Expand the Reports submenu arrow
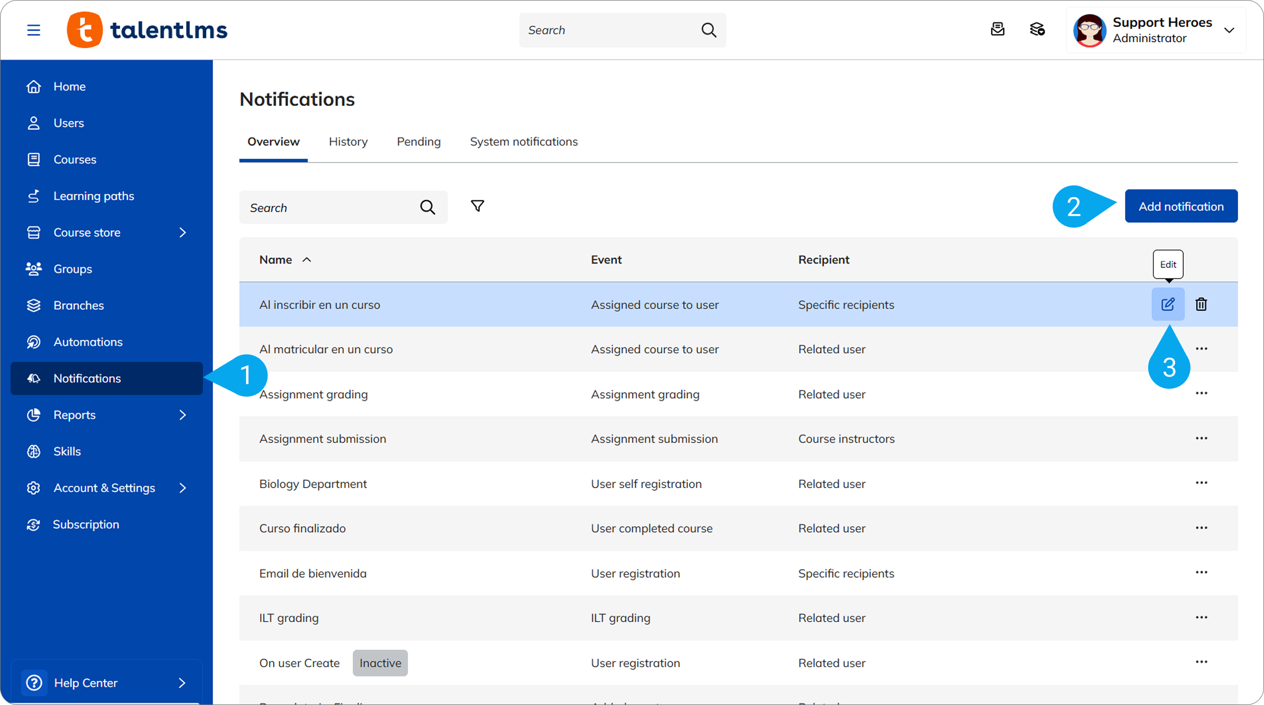Image resolution: width=1264 pixels, height=705 pixels. tap(183, 415)
